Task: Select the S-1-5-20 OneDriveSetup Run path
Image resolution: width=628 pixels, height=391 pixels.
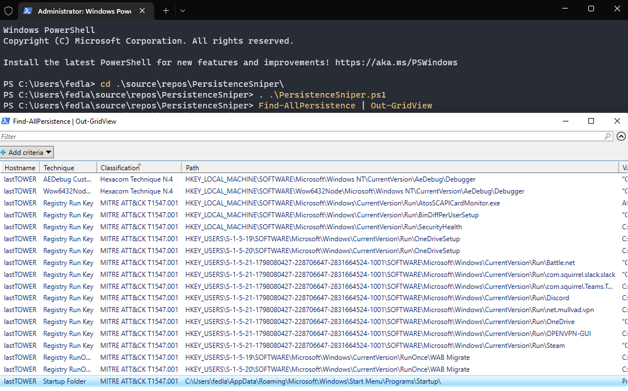Action: point(322,251)
